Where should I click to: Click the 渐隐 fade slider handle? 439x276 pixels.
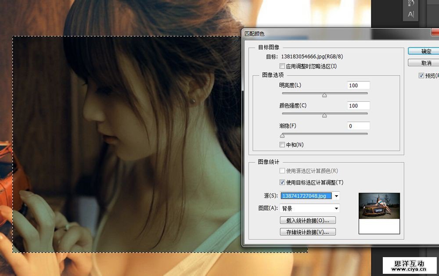(x=282, y=136)
